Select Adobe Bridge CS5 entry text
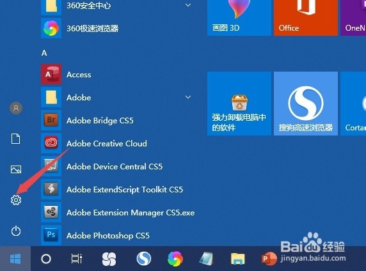This screenshot has height=271, width=366. click(100, 121)
